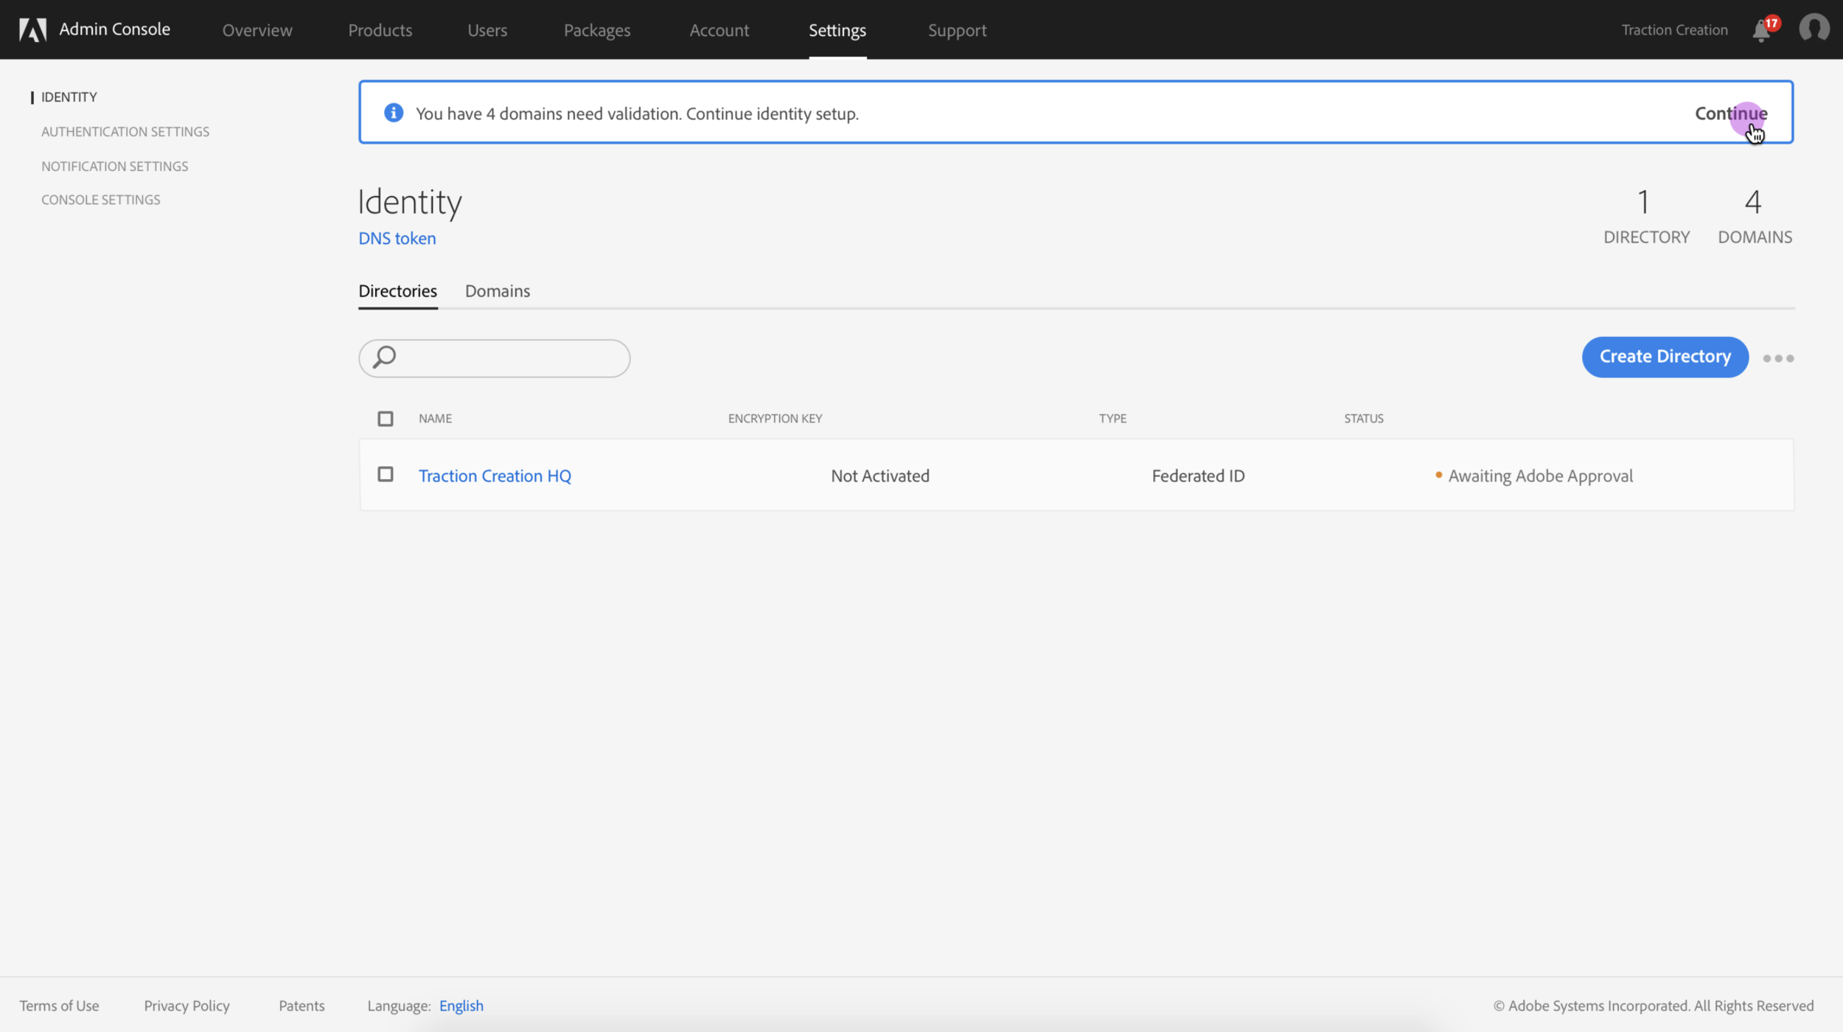This screenshot has width=1843, height=1032.
Task: Click the search magnifier icon
Action: [384, 358]
